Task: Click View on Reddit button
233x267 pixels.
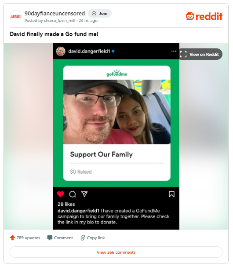Action: click(x=201, y=54)
